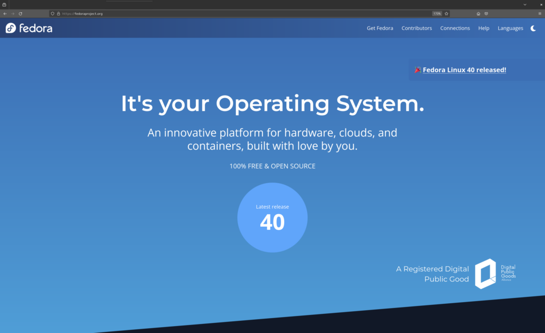Toggle dark mode with the moon icon
Viewport: 545px width, 333px height.
point(533,29)
